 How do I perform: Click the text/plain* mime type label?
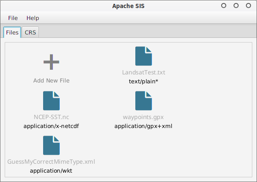(143, 82)
